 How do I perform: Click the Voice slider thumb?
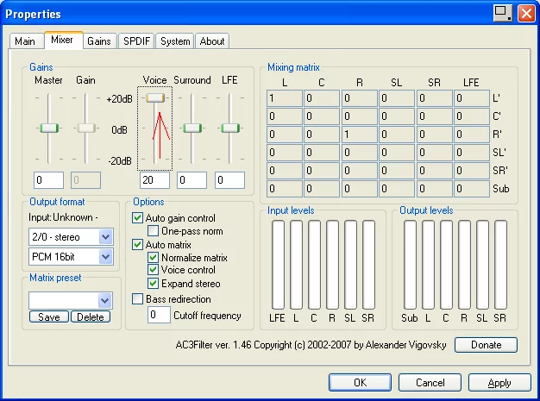point(155,98)
